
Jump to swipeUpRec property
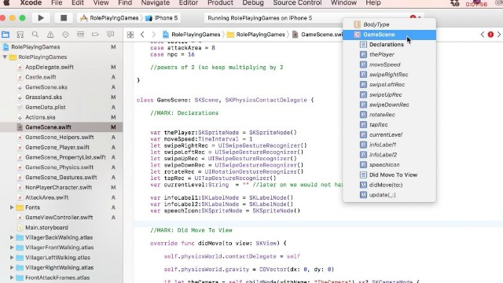(x=389, y=94)
